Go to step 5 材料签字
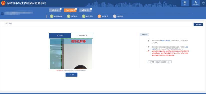 click(118, 16)
